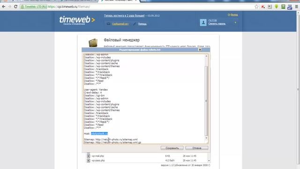Viewport: 300px width, 169px height.
Task: Select the wp-pass.php file name
Action: coord(98,161)
